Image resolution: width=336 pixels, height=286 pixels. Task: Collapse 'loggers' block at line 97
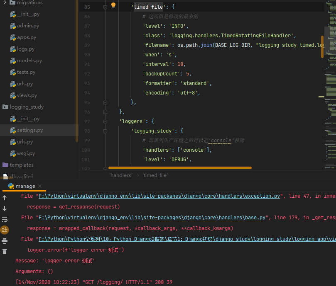[x=105, y=121]
